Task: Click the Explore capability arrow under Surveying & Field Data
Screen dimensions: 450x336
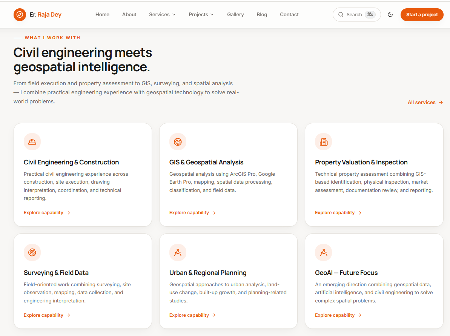Action: [x=68, y=315]
